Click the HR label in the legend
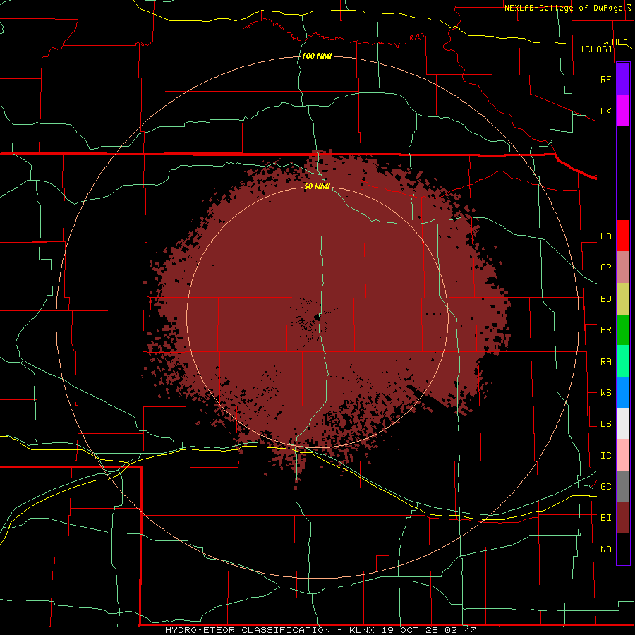This screenshot has width=635, height=635. pos(605,330)
